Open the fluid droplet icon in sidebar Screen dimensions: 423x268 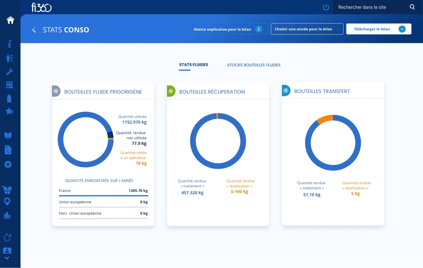click(7, 237)
